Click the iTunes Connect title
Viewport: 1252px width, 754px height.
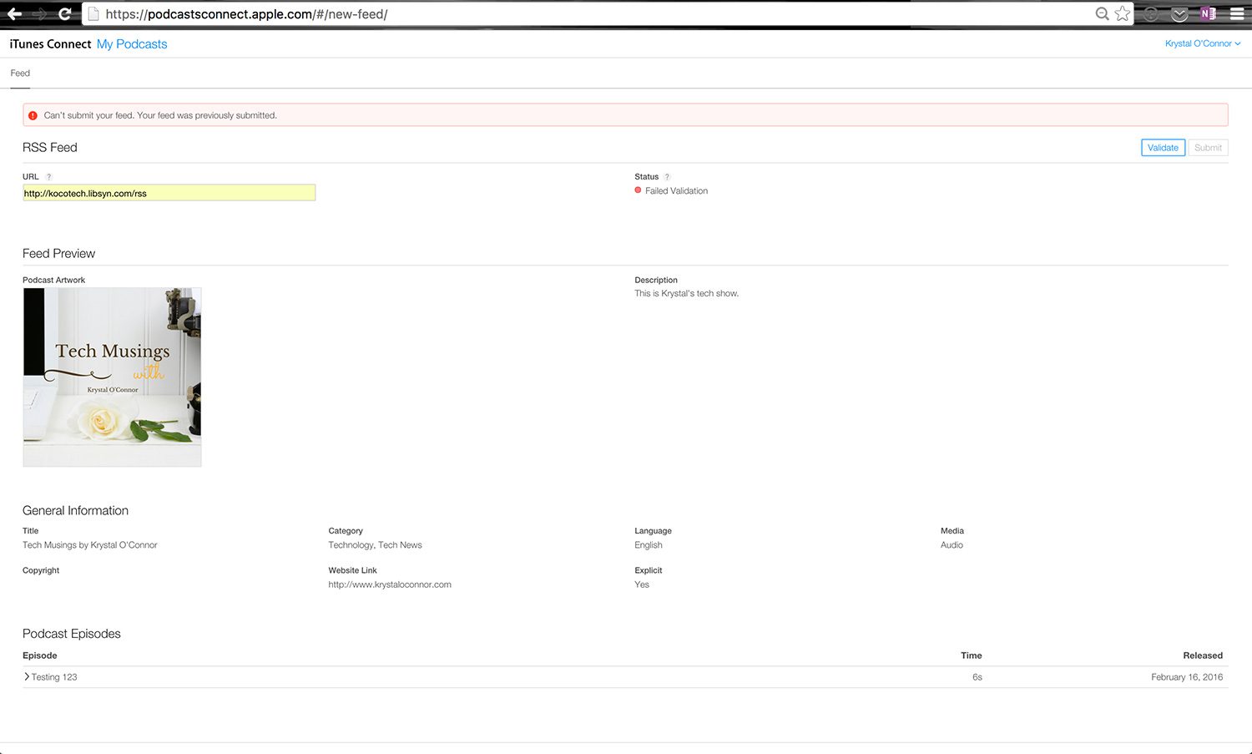tap(50, 44)
